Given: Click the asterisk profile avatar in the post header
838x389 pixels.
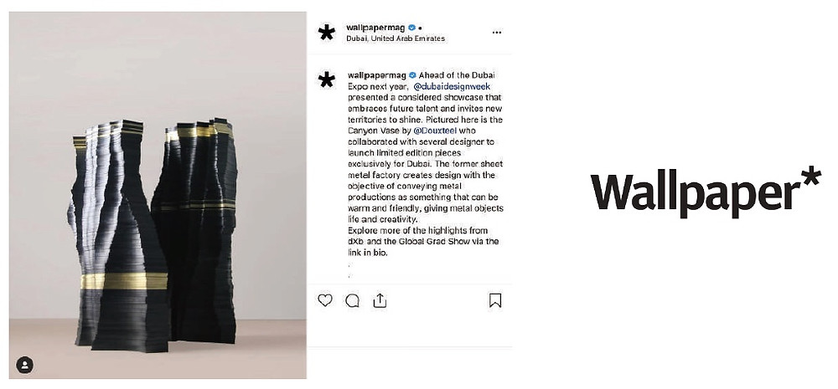Looking at the screenshot, I should point(326,33).
